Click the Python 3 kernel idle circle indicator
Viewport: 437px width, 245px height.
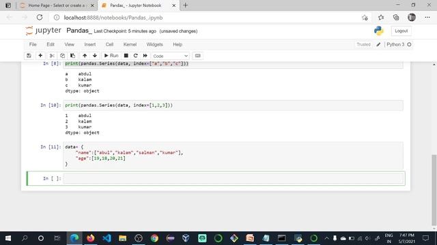[x=409, y=44]
